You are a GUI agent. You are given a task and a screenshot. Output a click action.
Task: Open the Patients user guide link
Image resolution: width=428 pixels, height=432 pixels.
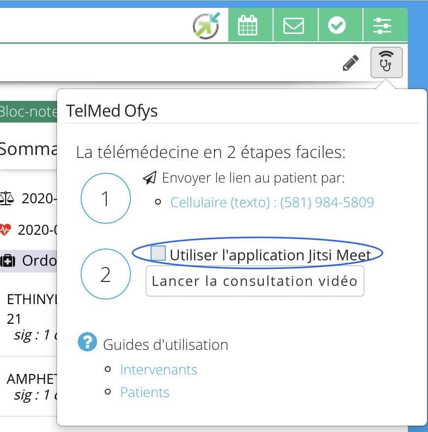click(x=145, y=392)
